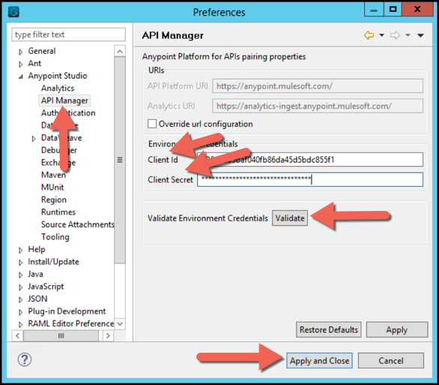Click the tree horizontal scrollbar thumb

click(61, 335)
